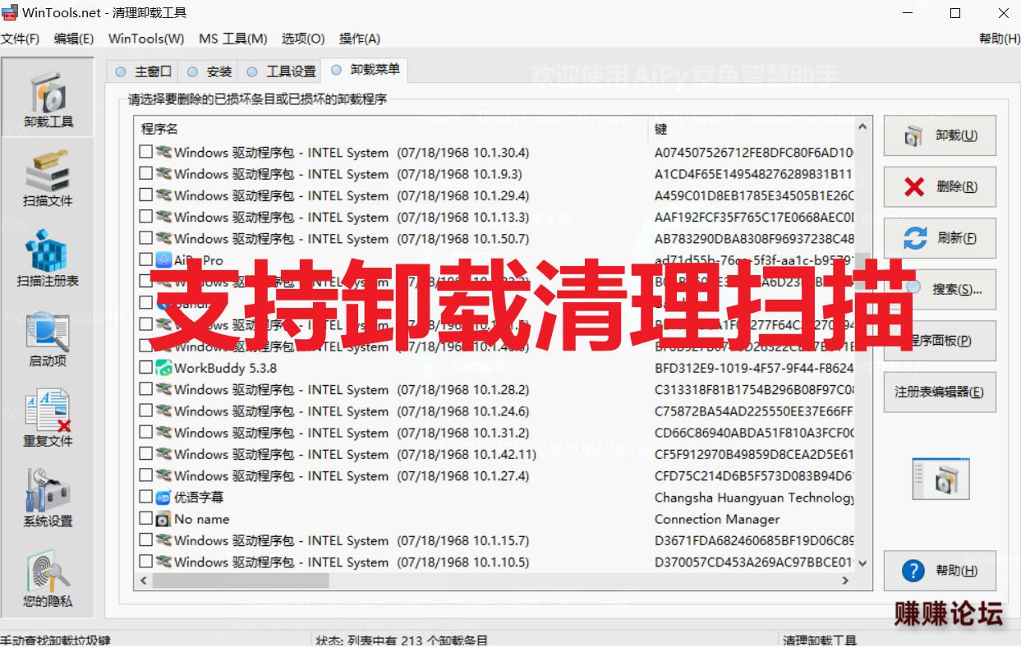Click the 删除(R) button
The image size is (1021, 647).
pos(940,186)
